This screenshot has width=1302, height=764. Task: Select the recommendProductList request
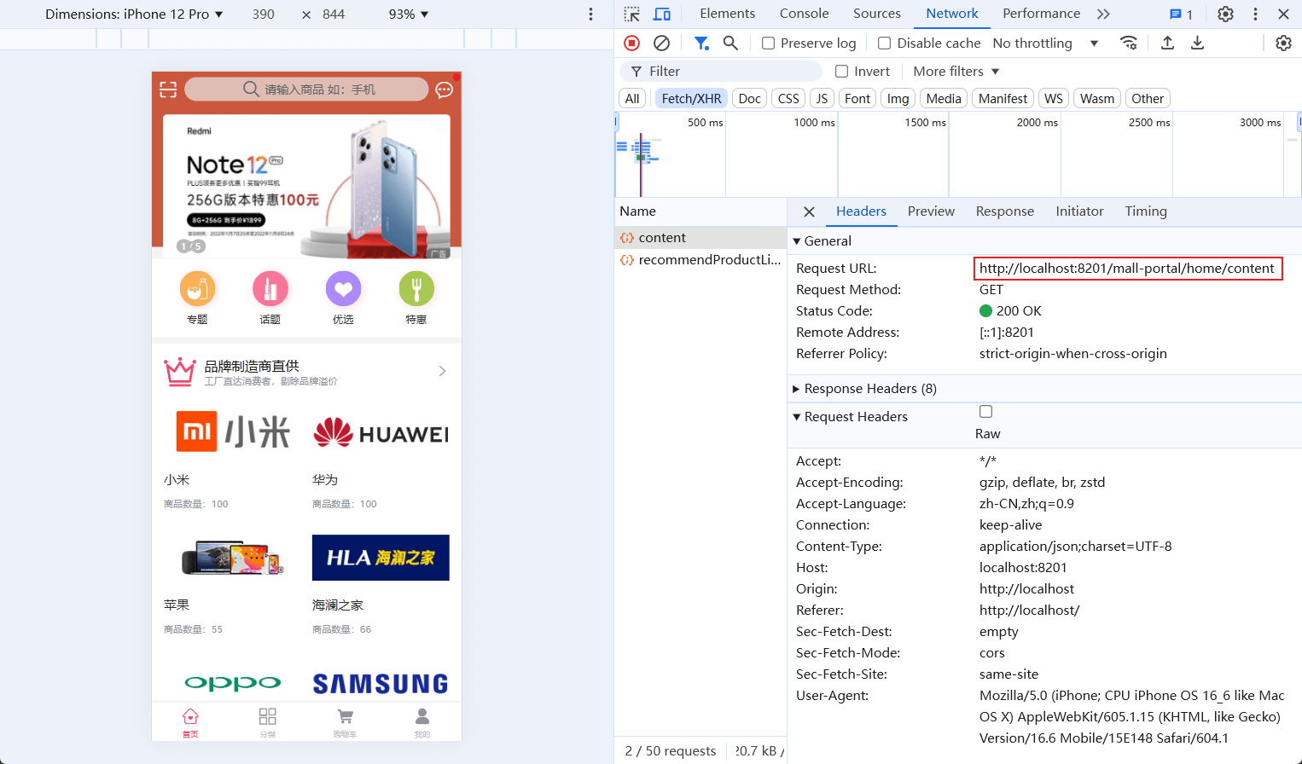[x=708, y=260]
